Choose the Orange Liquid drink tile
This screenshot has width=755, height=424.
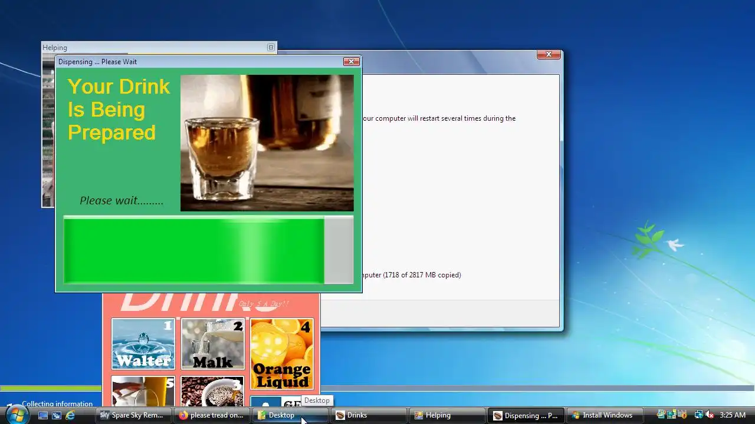tap(282, 354)
